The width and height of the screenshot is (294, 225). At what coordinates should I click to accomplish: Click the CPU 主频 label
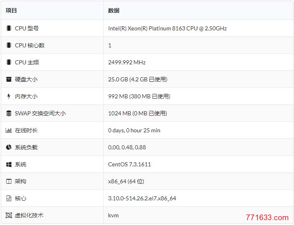(x=27, y=62)
